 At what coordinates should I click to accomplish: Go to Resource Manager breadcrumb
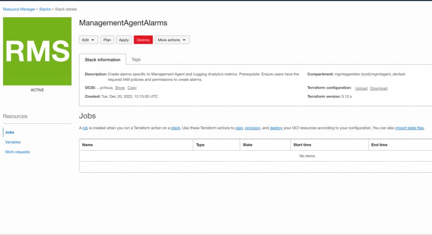pyautogui.click(x=19, y=9)
